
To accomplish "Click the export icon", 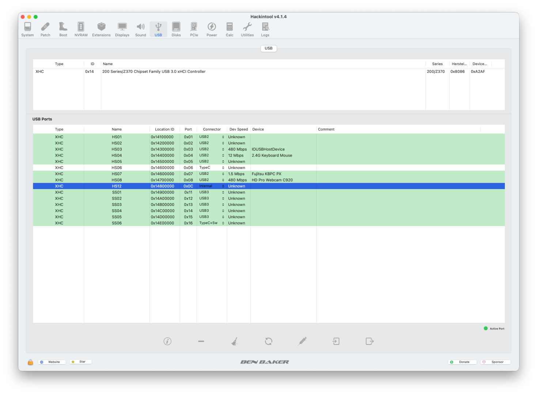I will [370, 341].
